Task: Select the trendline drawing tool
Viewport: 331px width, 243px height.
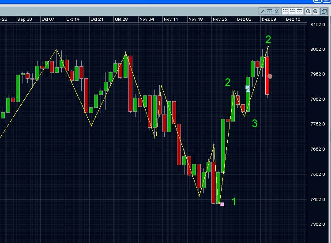Action: click(263, 11)
